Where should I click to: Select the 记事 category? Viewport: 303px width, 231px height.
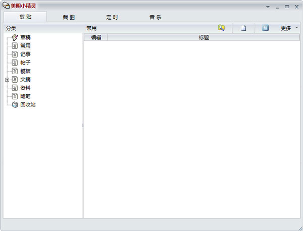point(26,54)
